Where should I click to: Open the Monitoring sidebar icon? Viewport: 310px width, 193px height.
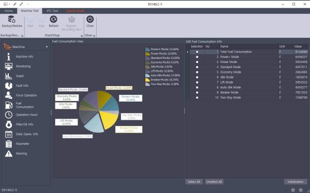(8, 66)
